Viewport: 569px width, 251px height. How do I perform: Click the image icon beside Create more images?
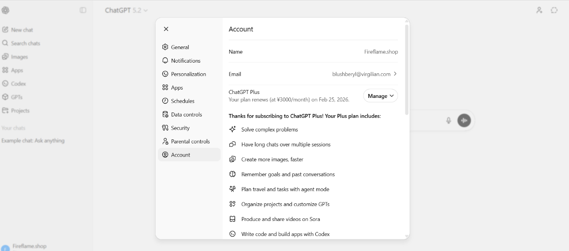click(232, 159)
